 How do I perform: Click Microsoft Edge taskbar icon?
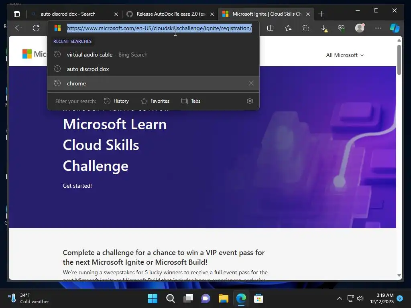[x=241, y=298]
